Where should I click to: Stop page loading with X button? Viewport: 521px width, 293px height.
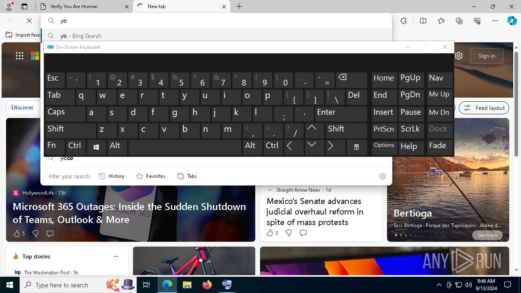pyautogui.click(x=29, y=21)
